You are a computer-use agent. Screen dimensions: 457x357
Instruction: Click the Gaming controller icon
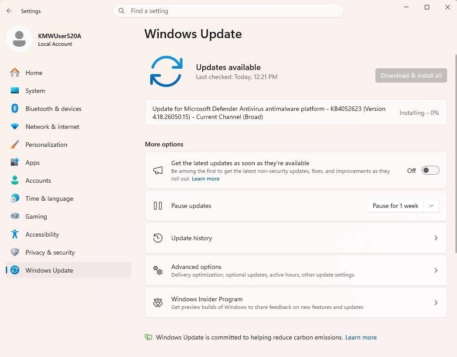(14, 216)
